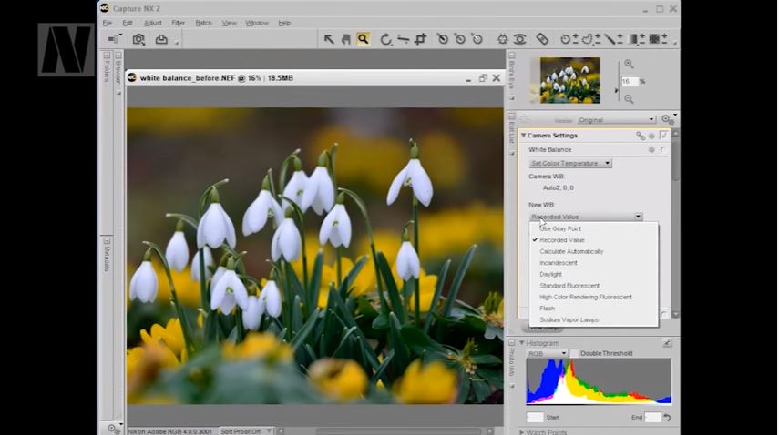Select the Crop tool
This screenshot has width=779, height=435.
point(420,39)
